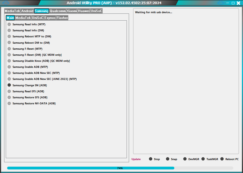Click the Stop icon at bottom

[150, 159]
